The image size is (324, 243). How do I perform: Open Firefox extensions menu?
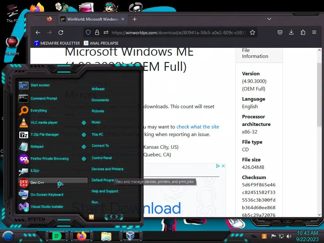(303, 33)
